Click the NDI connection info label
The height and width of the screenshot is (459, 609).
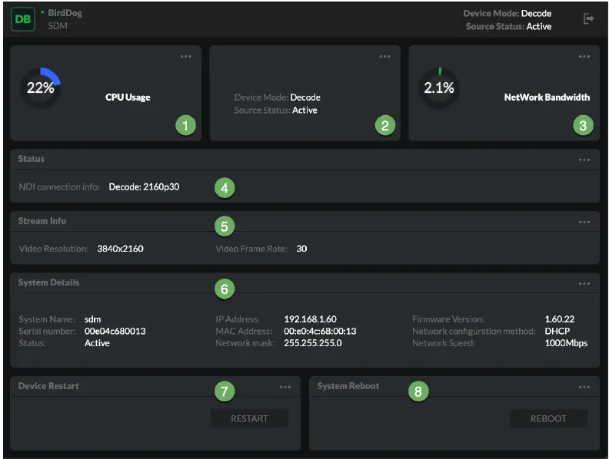(59, 187)
